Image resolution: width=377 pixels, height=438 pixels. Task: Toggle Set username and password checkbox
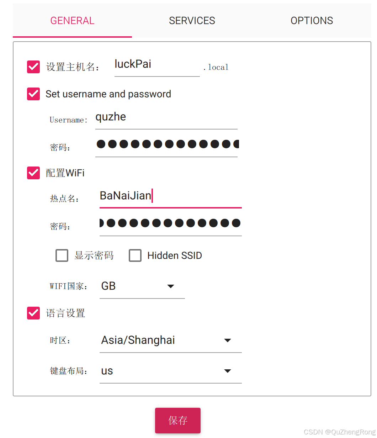(x=33, y=94)
